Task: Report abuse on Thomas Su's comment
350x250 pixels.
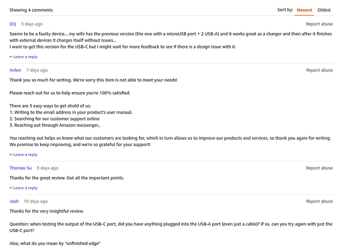Action: tap(319, 168)
